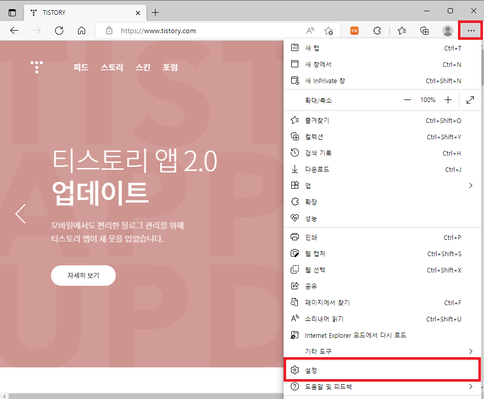The height and width of the screenshot is (399, 484).
Task: Open the profile avatar icon
Action: pos(448,31)
